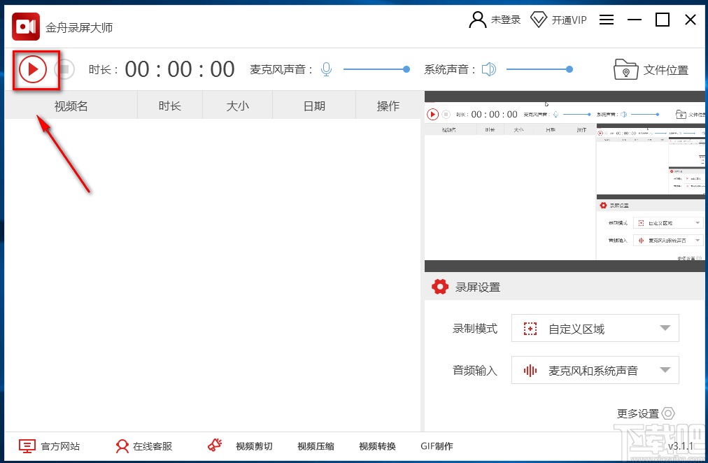Click the 音频输入 dropdown arrow
Viewport: 708px width, 463px height.
tap(665, 370)
